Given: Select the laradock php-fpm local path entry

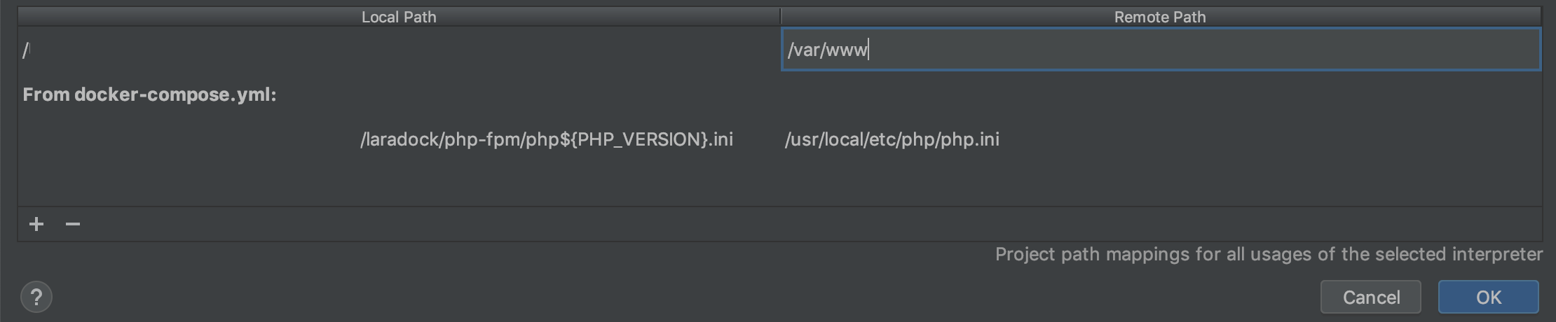Looking at the screenshot, I should pyautogui.click(x=546, y=139).
